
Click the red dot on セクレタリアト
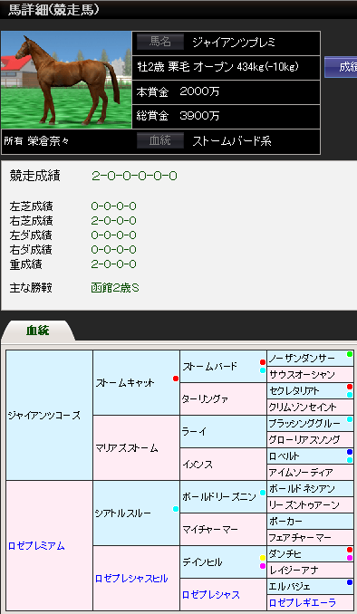350,387
